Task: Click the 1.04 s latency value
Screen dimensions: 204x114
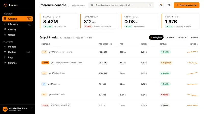Action: click(123, 95)
